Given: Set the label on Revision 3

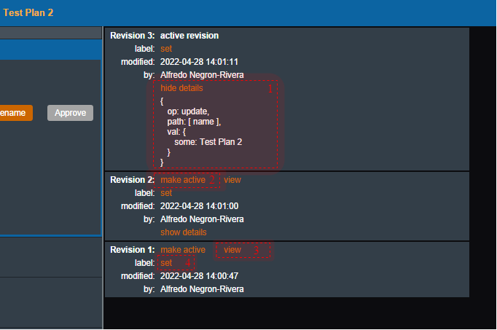Looking at the screenshot, I should (x=166, y=49).
